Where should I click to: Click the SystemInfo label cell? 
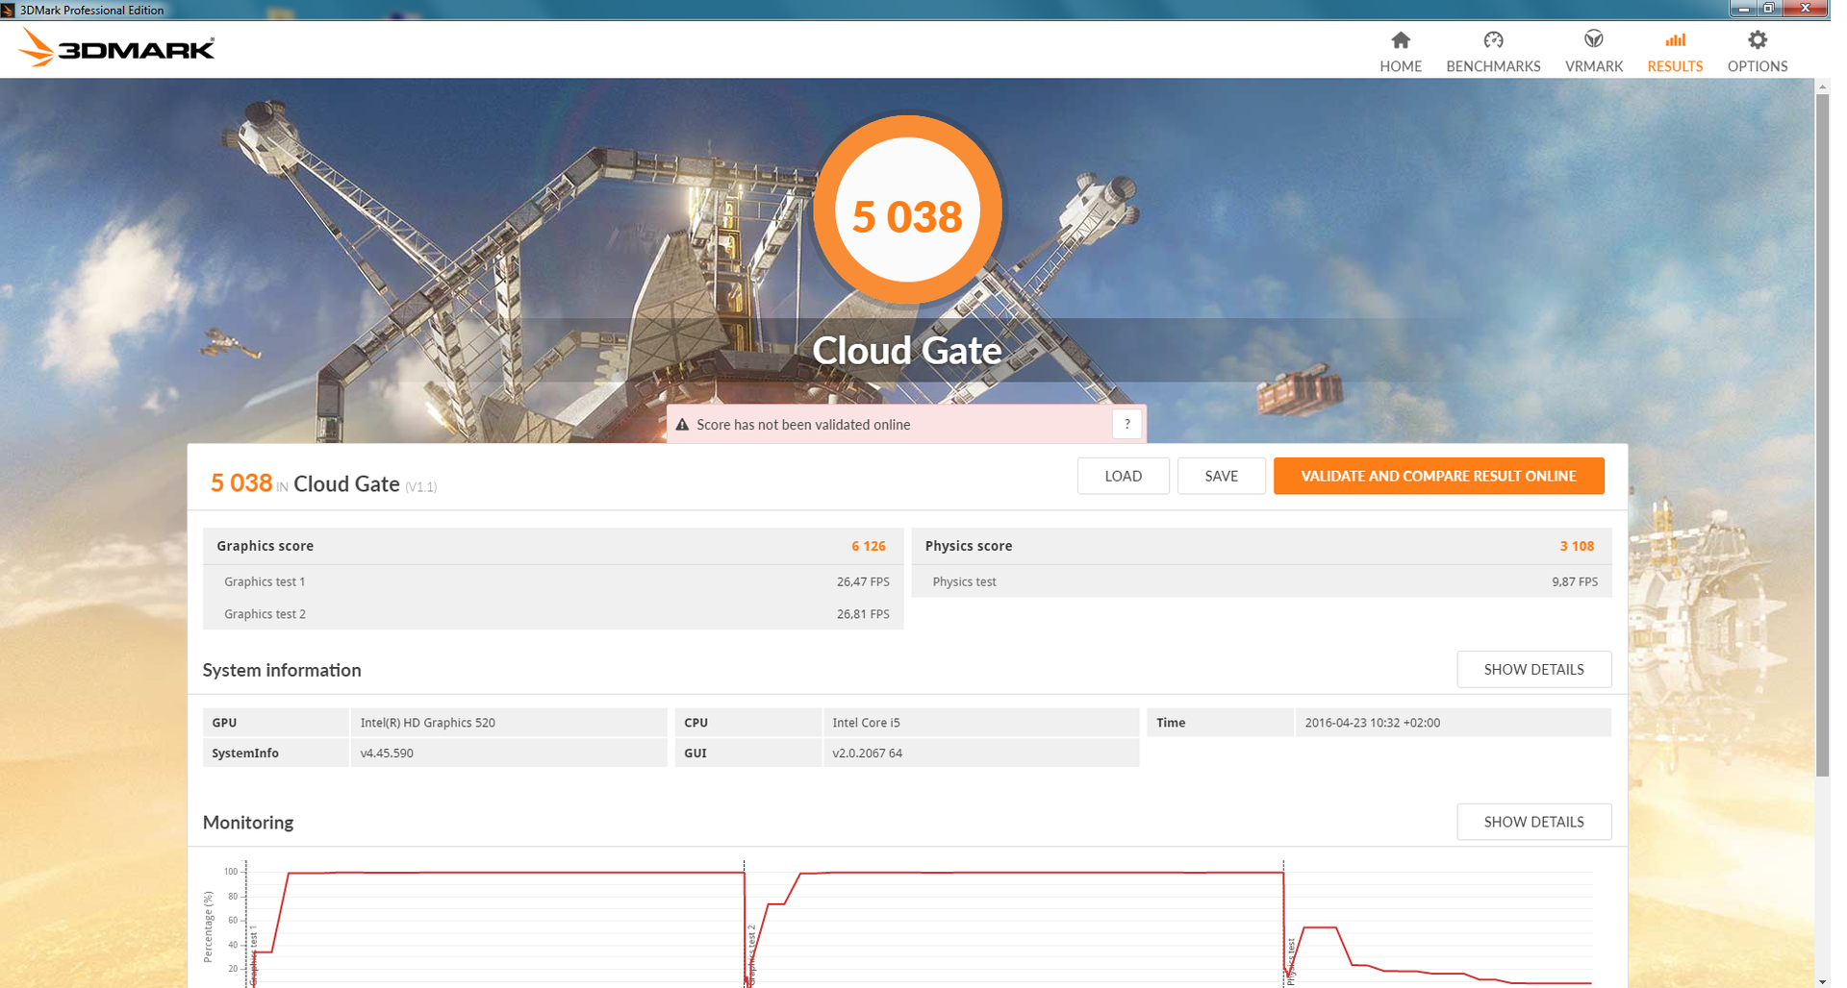[x=275, y=753]
